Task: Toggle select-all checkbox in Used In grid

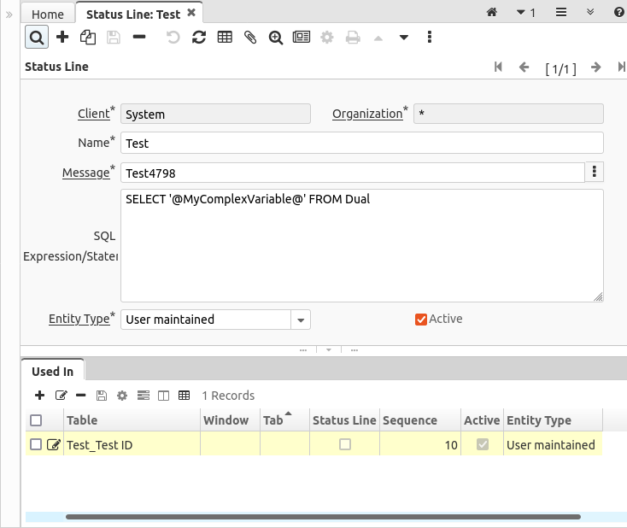Action: (x=36, y=420)
